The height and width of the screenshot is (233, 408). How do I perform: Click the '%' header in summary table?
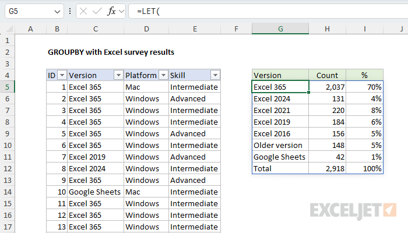[x=364, y=75]
